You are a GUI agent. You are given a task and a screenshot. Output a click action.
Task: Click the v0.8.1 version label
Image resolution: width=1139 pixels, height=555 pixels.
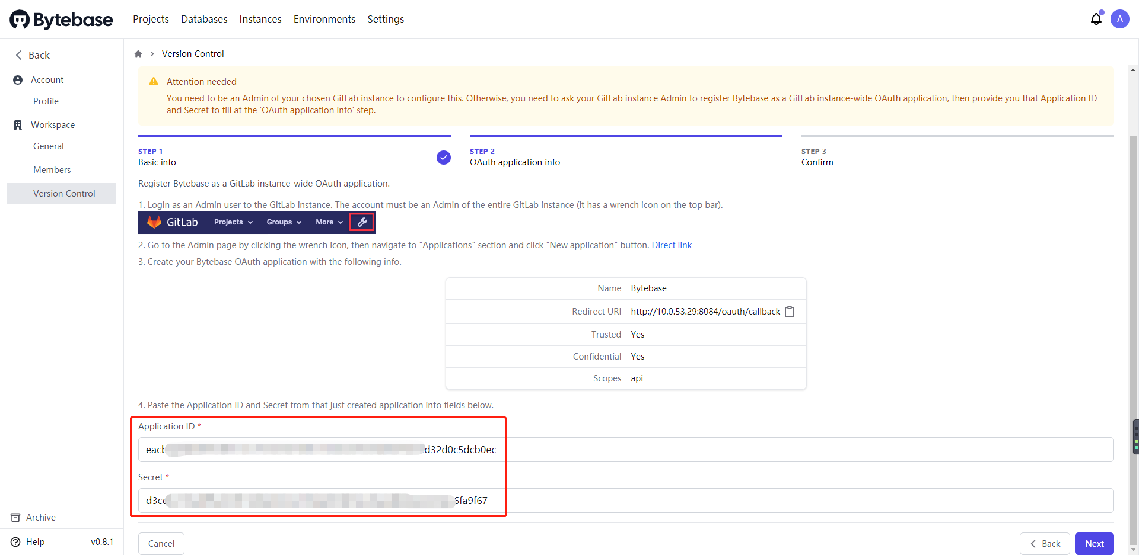click(102, 542)
